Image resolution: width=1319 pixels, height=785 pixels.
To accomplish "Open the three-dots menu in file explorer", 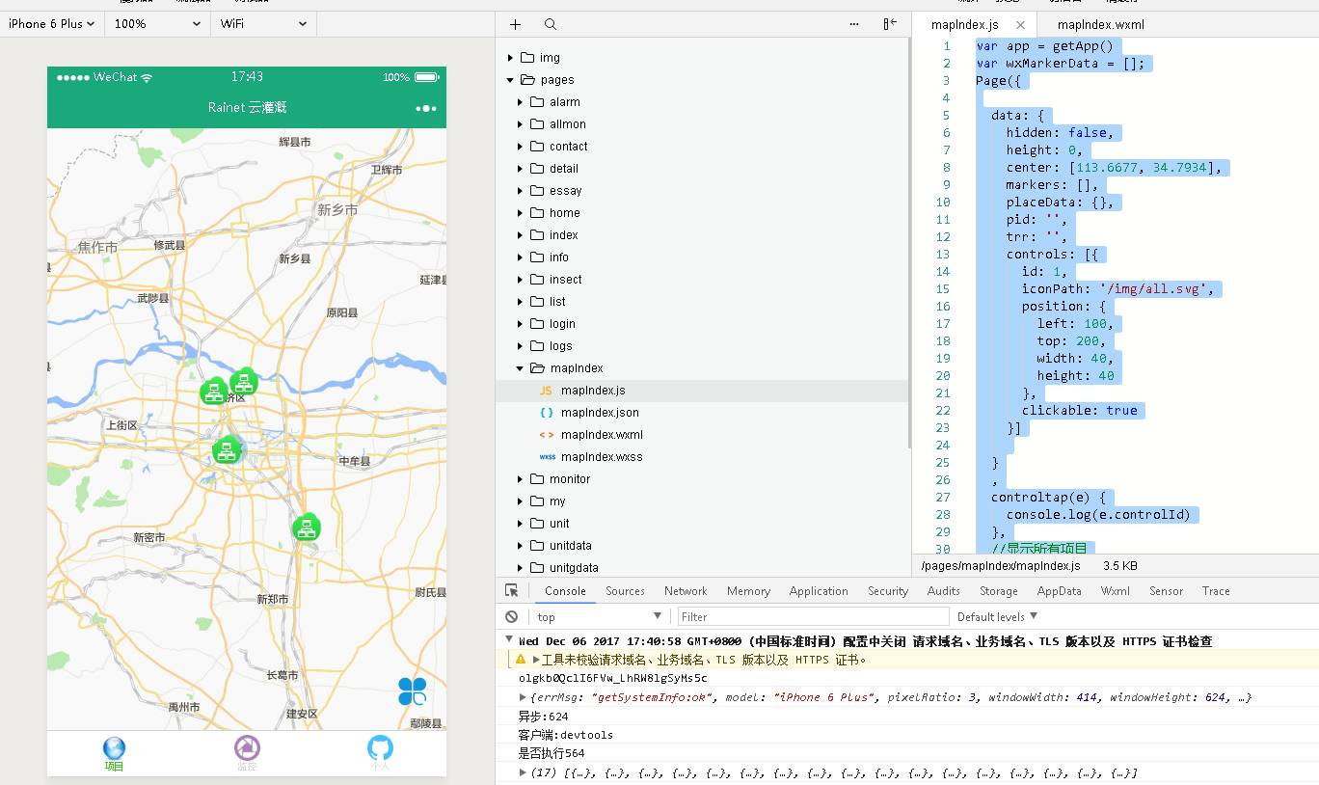I will (x=854, y=24).
